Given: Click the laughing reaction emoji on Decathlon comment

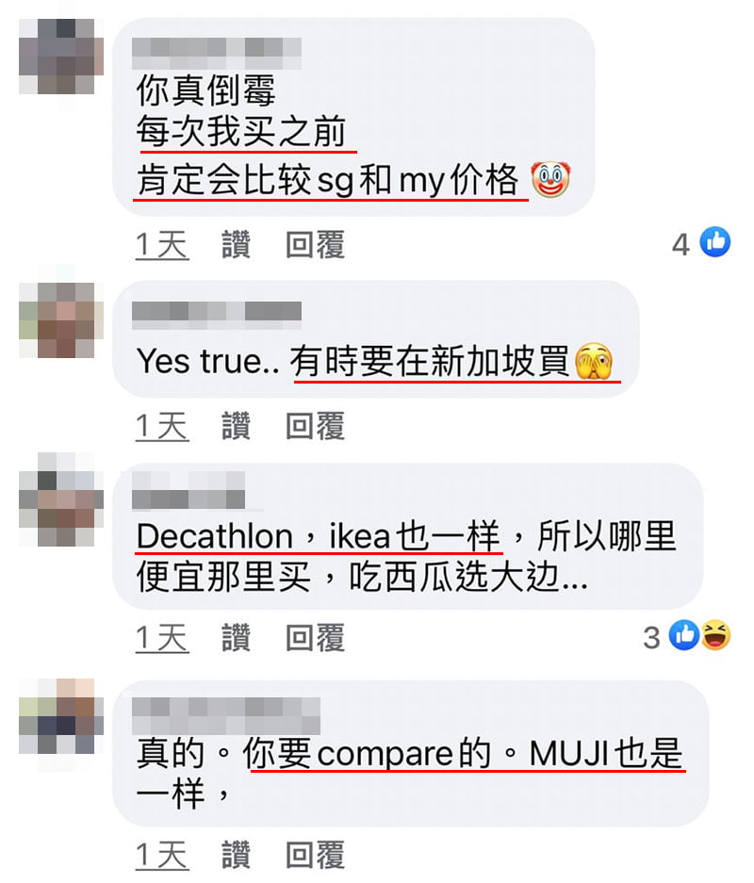Looking at the screenshot, I should pyautogui.click(x=715, y=635).
